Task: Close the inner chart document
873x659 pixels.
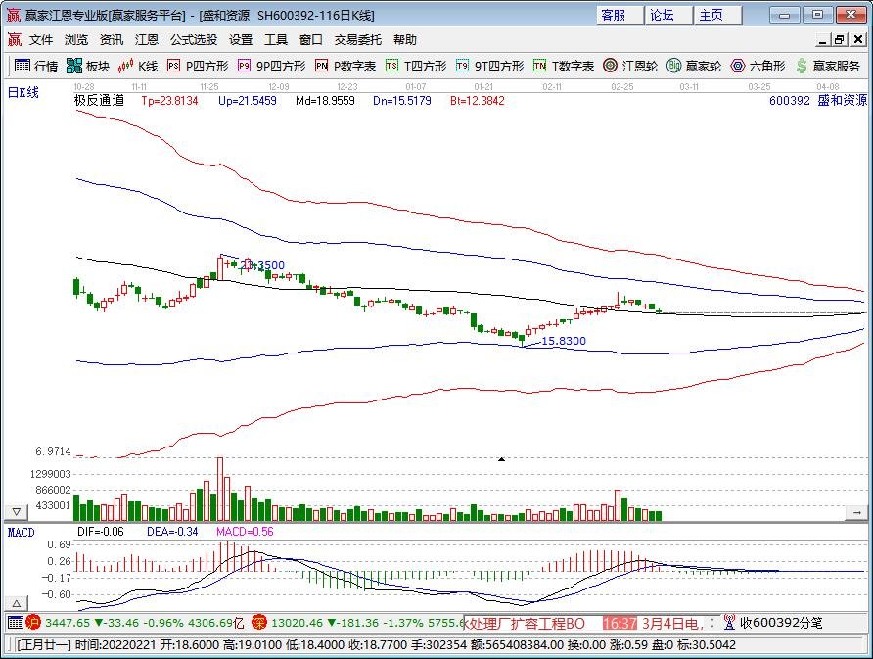Action: pos(858,39)
